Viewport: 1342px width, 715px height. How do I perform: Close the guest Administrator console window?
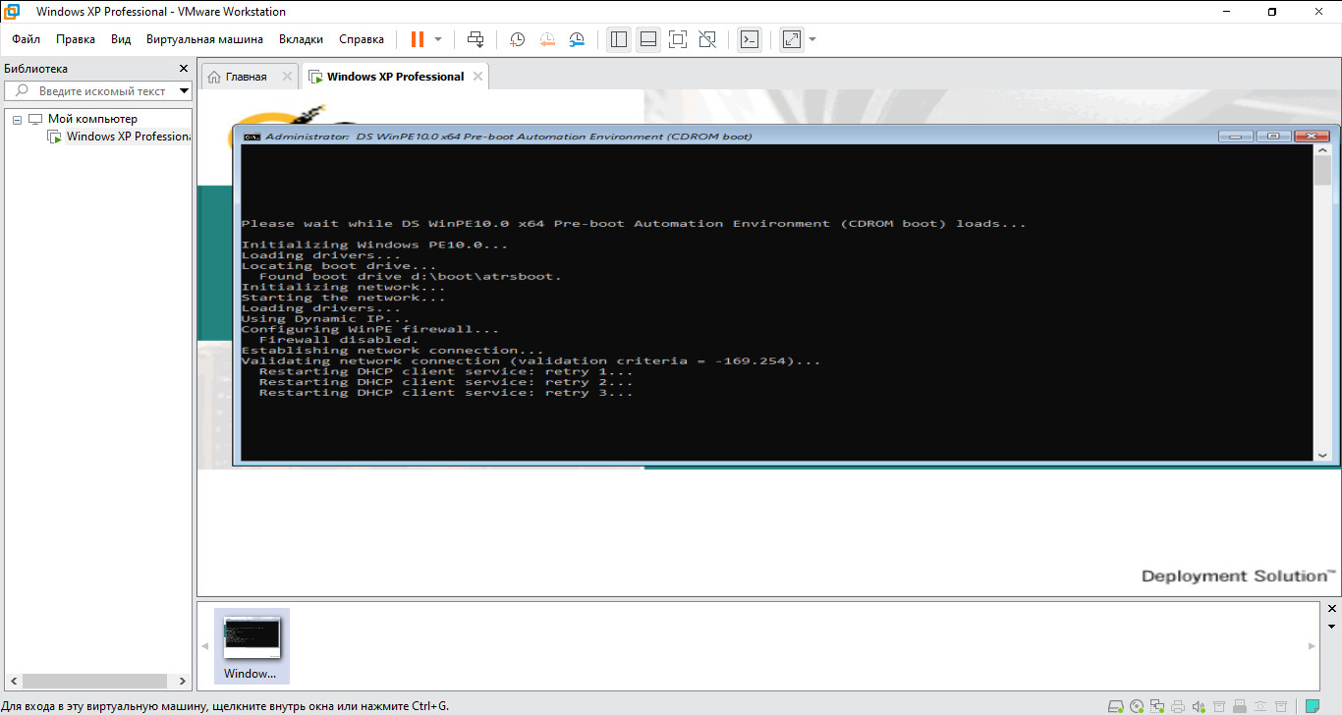tap(1312, 137)
